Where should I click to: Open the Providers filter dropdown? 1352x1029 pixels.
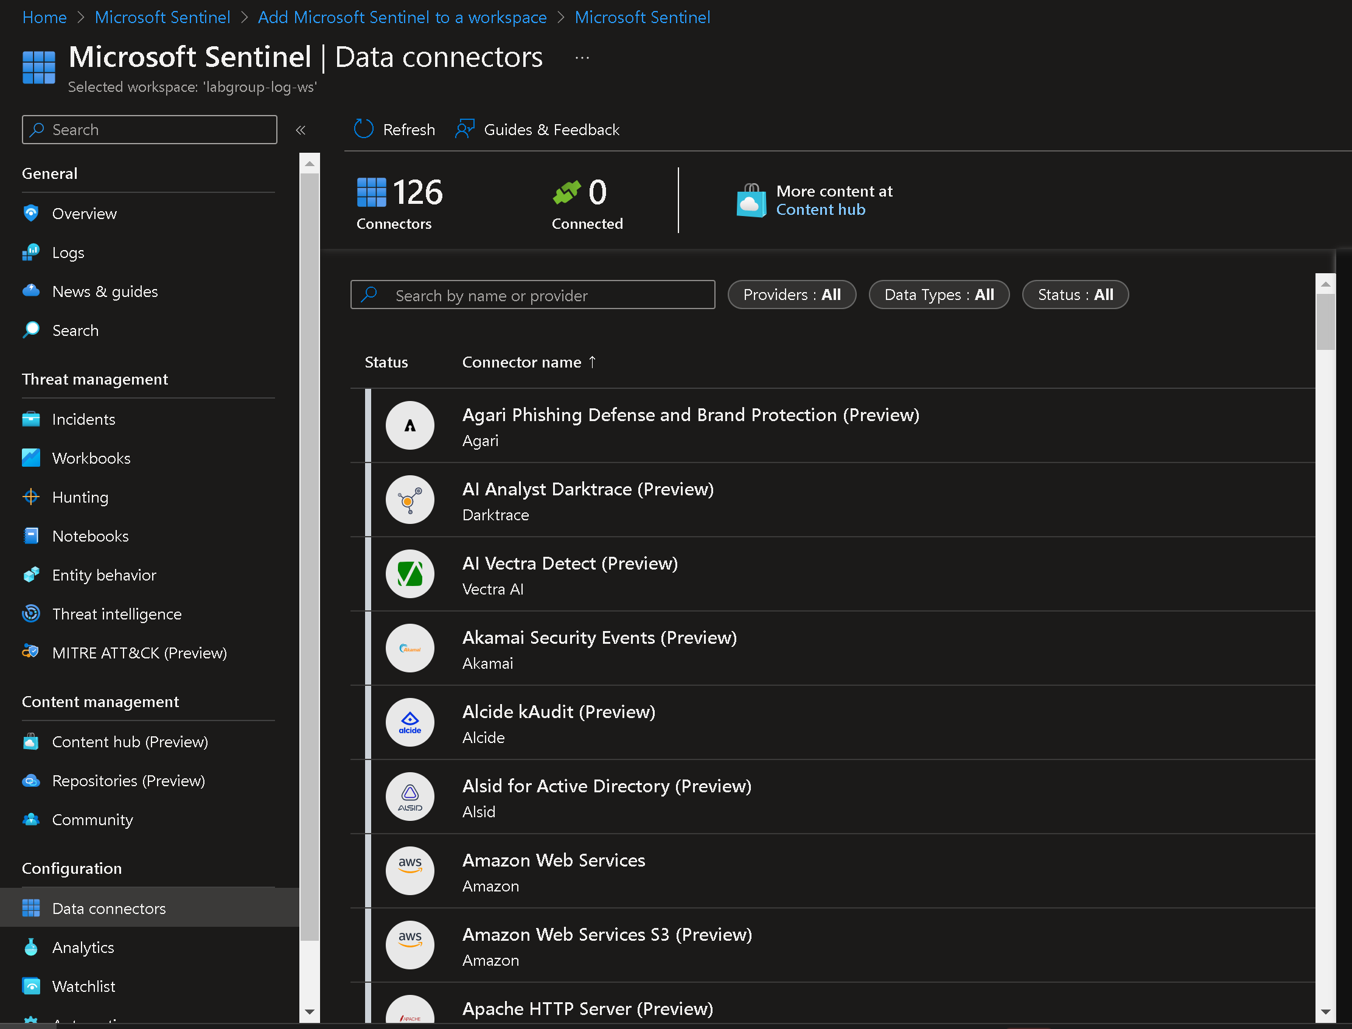tap(791, 295)
